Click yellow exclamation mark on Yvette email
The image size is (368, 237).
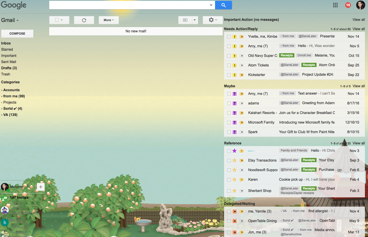(234, 37)
